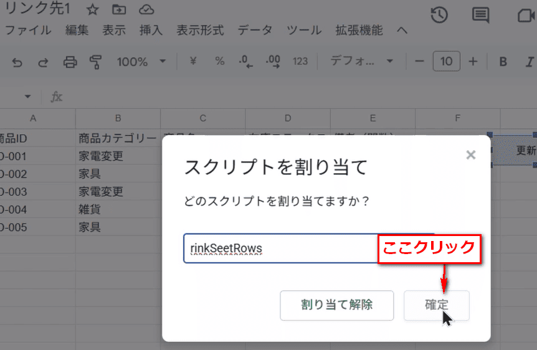Viewport: 537px width, 350px height.
Task: Select the paint format roller icon
Action: (x=95, y=62)
